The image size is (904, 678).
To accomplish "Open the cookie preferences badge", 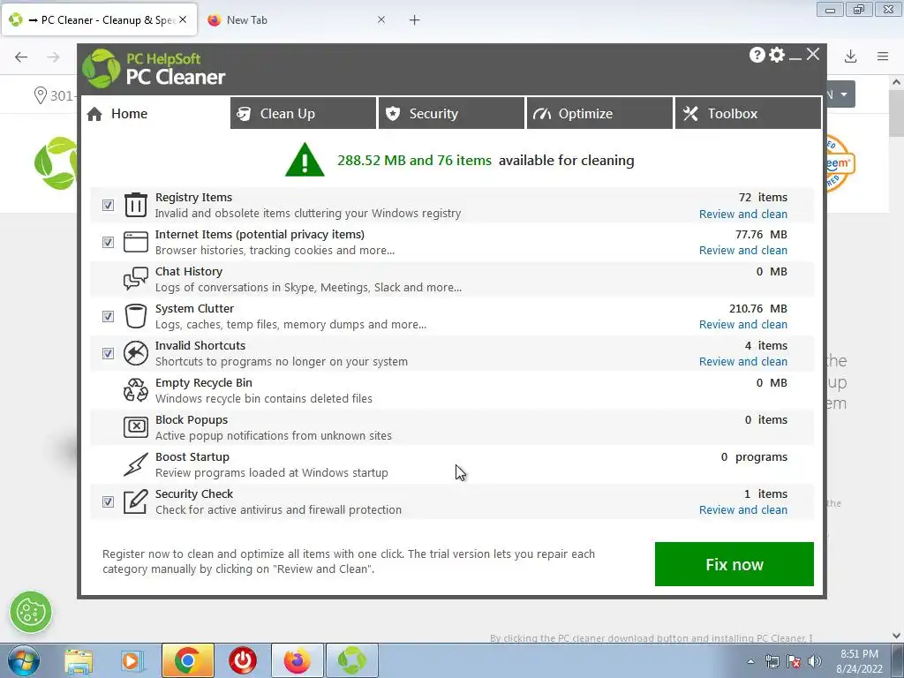I will [x=31, y=612].
